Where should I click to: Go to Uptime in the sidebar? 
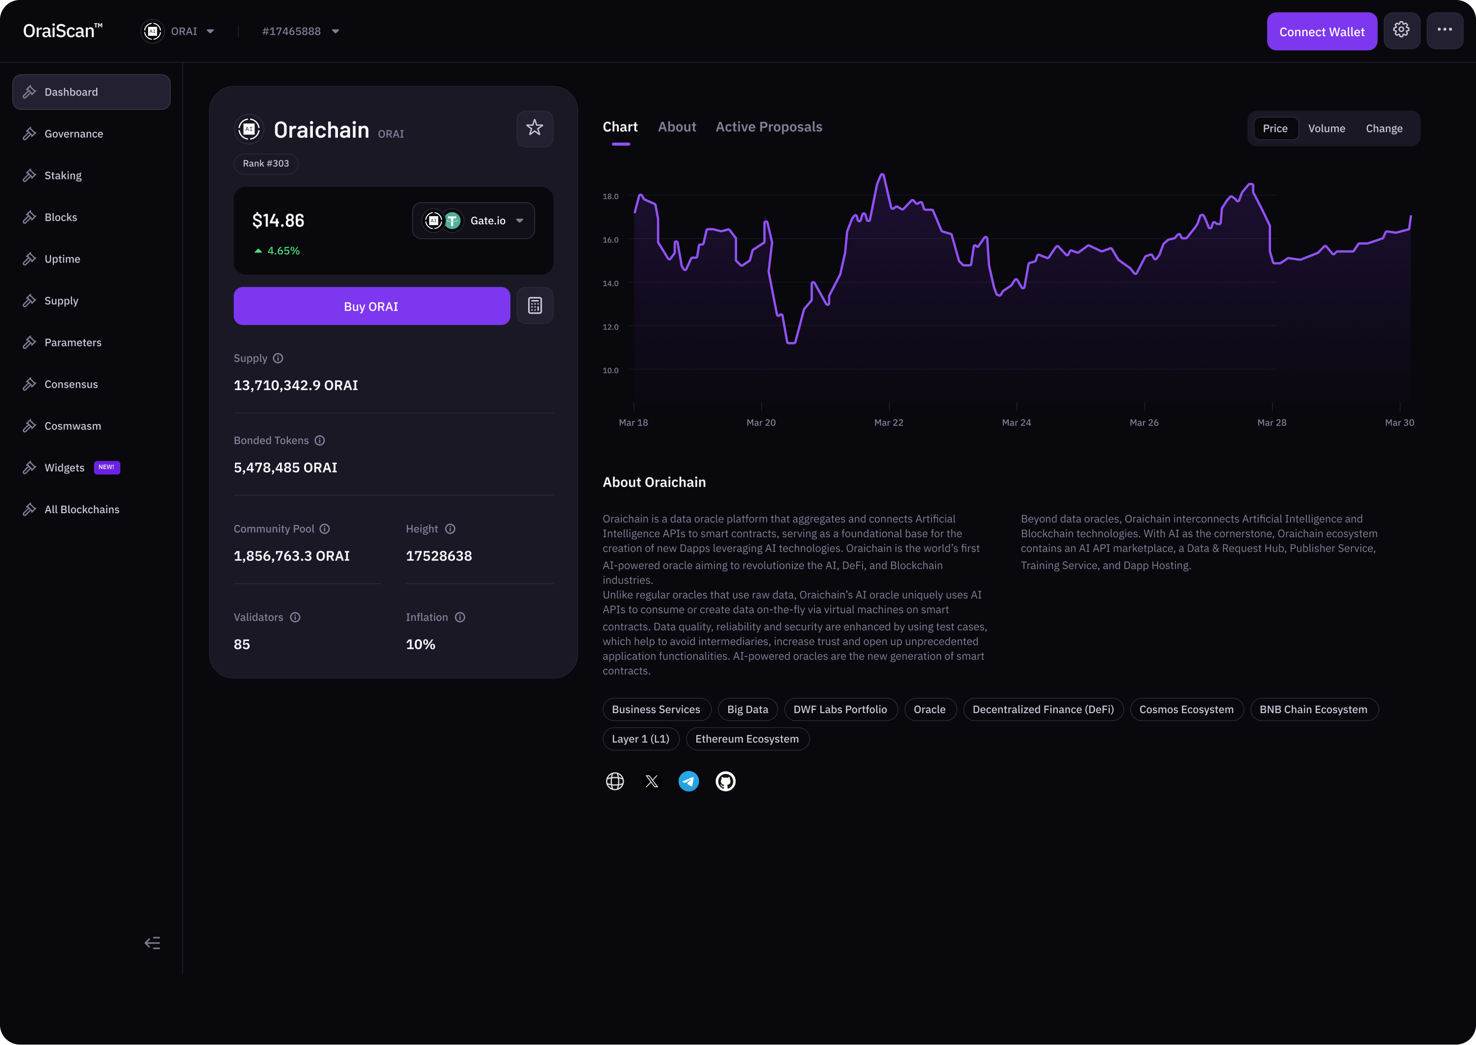coord(91,259)
